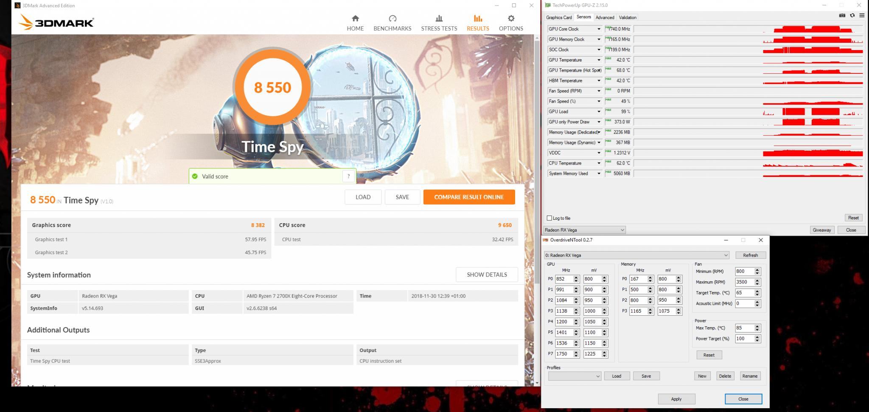869x412 pixels.
Task: Expand the GPU Memory Clock sensor dropdown
Action: [599, 39]
